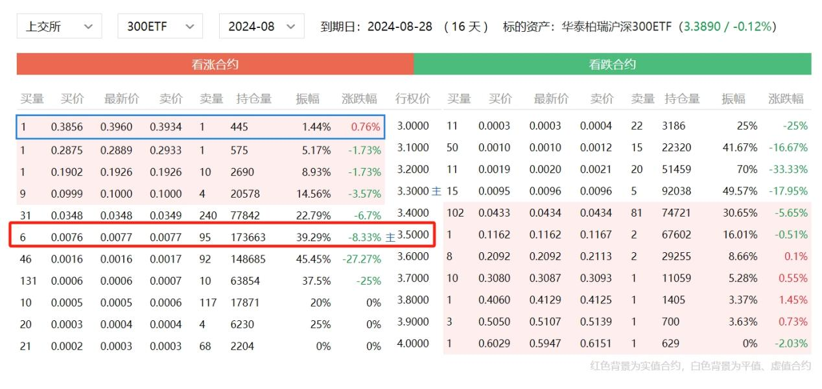Click put open interest 67602

[677, 235]
